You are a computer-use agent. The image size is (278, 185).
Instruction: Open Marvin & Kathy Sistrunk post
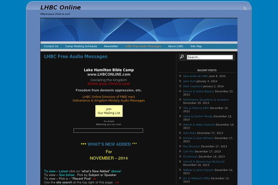click(x=199, y=125)
